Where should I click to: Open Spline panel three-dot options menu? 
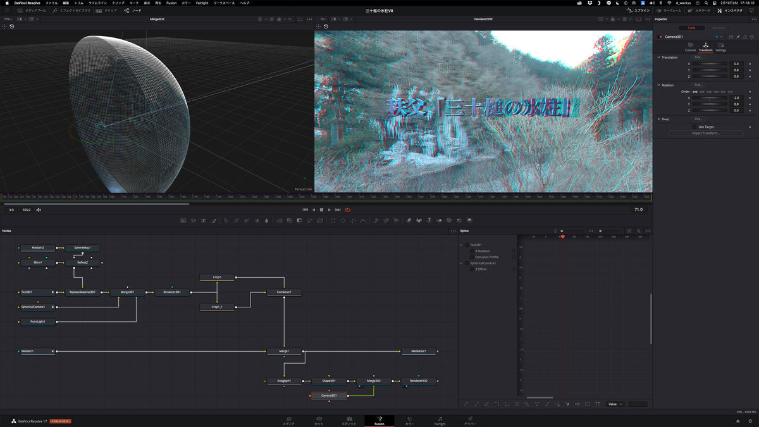648,231
